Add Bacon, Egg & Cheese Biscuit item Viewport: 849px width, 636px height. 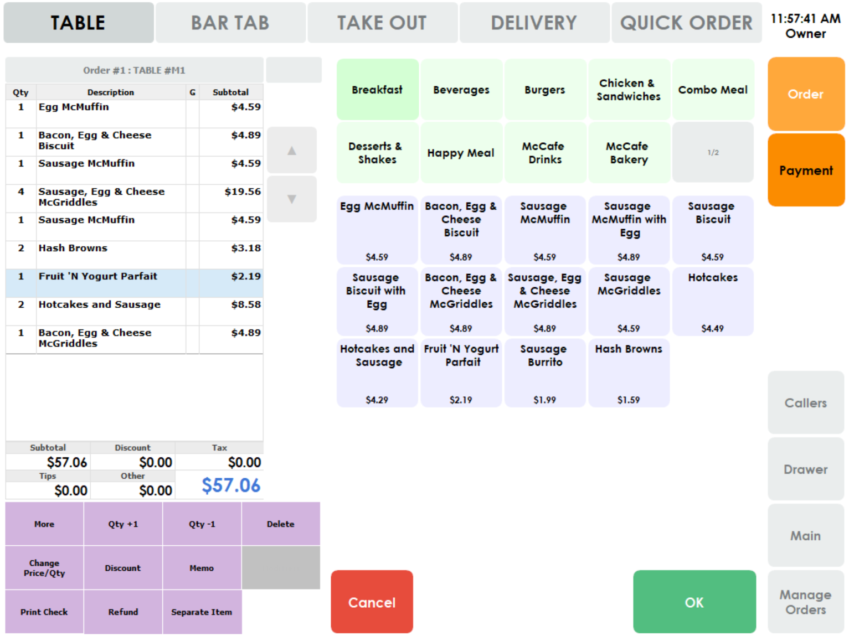pos(461,230)
